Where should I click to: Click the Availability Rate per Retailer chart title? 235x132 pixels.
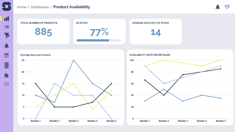150,55
